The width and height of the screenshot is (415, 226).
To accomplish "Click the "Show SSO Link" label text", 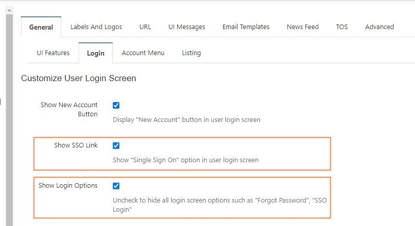I will coord(76,145).
